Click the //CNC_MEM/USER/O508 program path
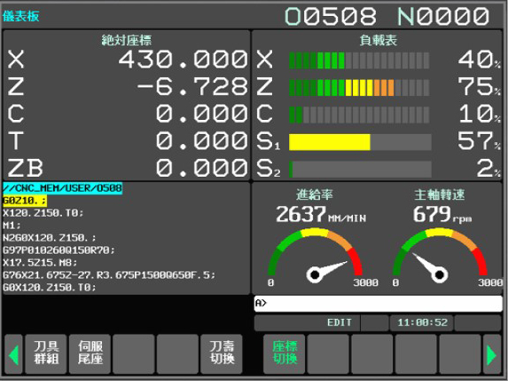 63,188
